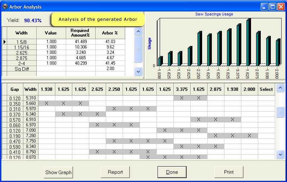Select the Required Amount% column header
The width and height of the screenshot is (287, 182).
[x=80, y=33]
